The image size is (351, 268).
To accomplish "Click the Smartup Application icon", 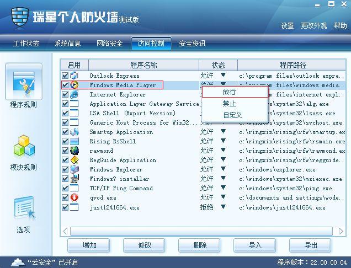I will coord(75,132).
